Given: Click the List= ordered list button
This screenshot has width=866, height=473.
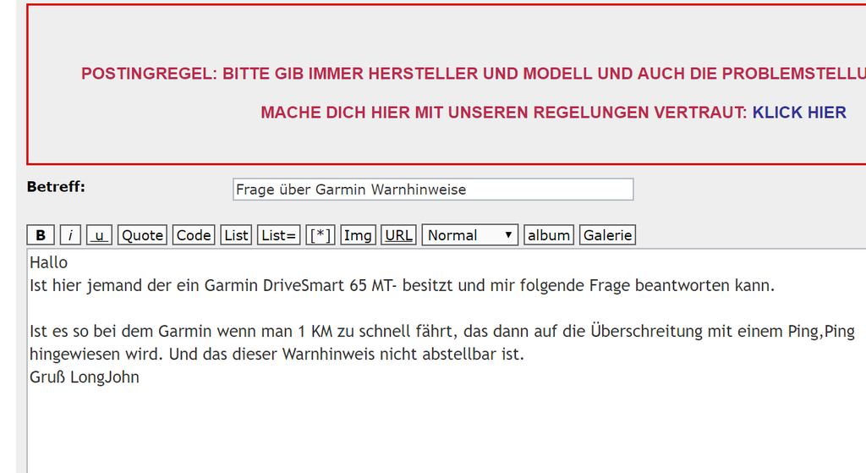Looking at the screenshot, I should tap(278, 235).
